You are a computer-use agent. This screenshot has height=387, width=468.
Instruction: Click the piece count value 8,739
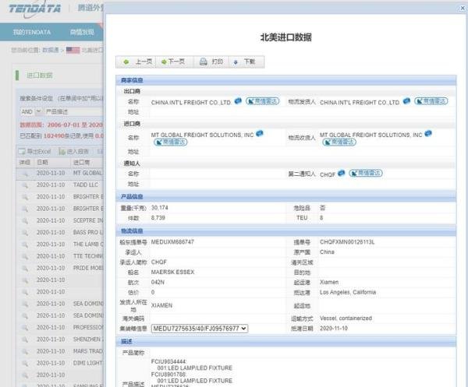coord(158,218)
